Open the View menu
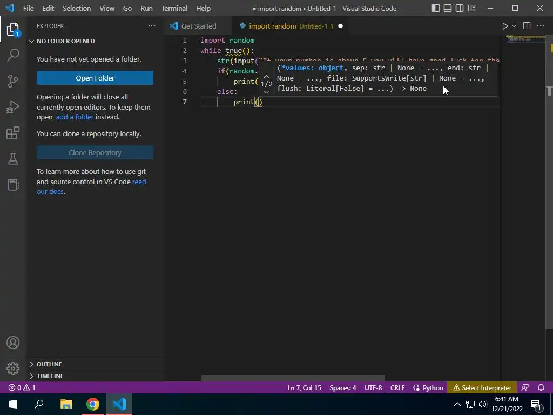Image resolution: width=553 pixels, height=415 pixels. click(106, 8)
